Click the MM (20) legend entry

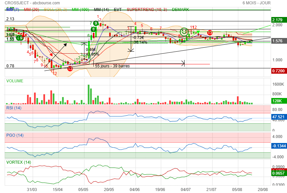coord(31,10)
